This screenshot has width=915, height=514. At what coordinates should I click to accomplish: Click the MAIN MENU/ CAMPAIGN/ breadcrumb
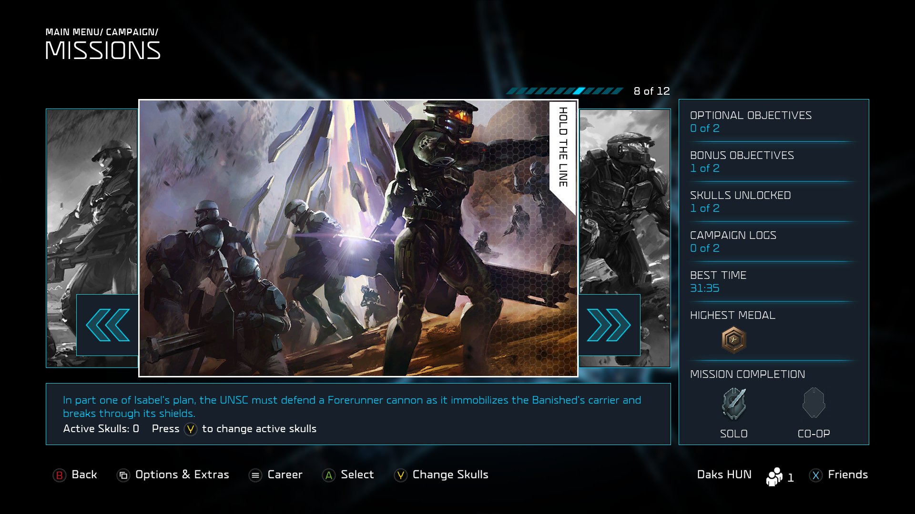point(102,32)
